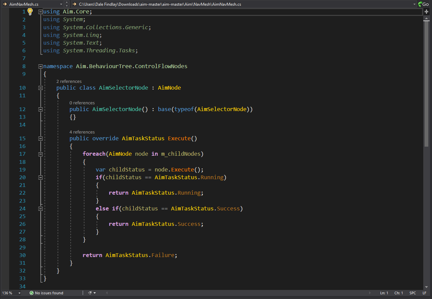Click the horizontal scrollbar right arrow

coord(370,293)
